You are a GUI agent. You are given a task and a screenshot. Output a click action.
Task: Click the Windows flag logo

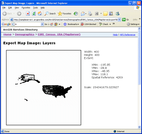click(138, 8)
